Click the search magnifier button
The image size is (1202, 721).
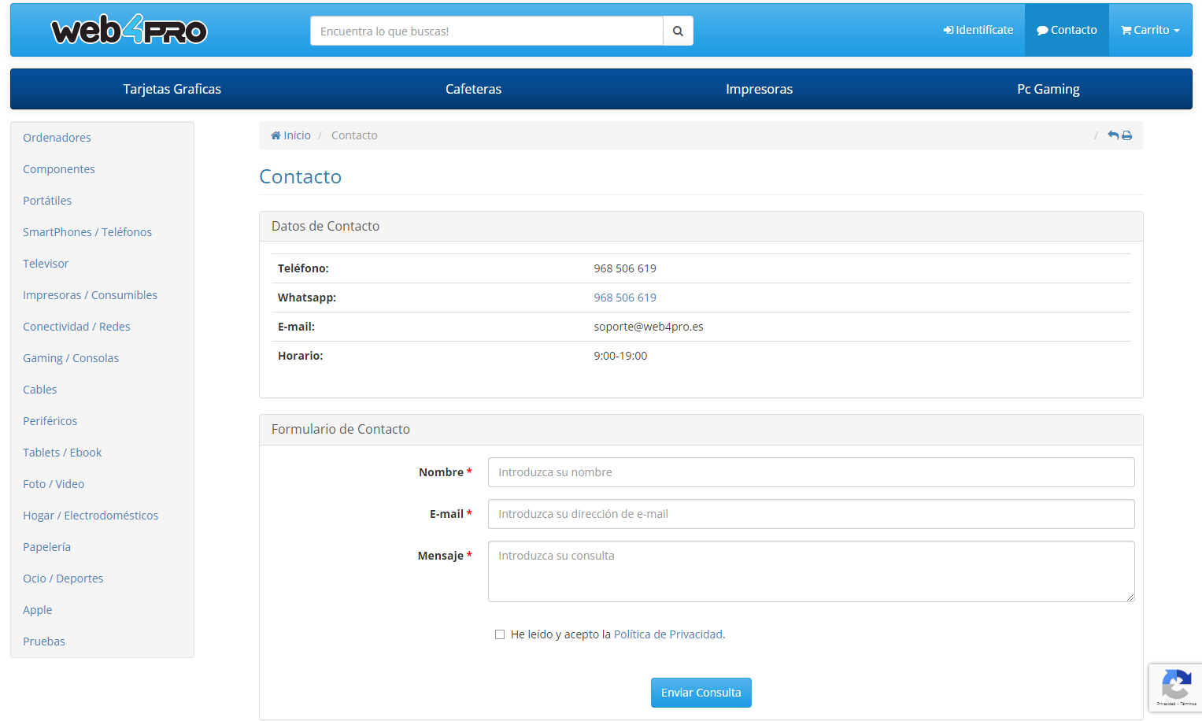click(678, 31)
